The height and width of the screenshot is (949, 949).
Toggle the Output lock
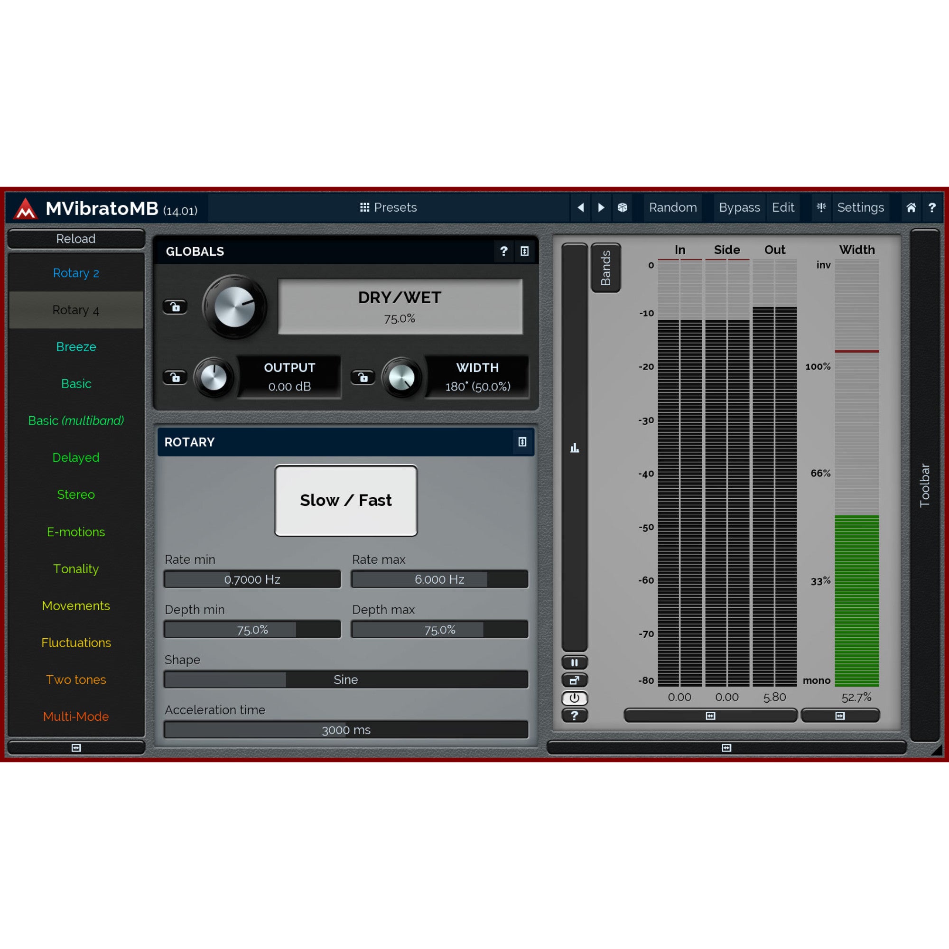175,377
